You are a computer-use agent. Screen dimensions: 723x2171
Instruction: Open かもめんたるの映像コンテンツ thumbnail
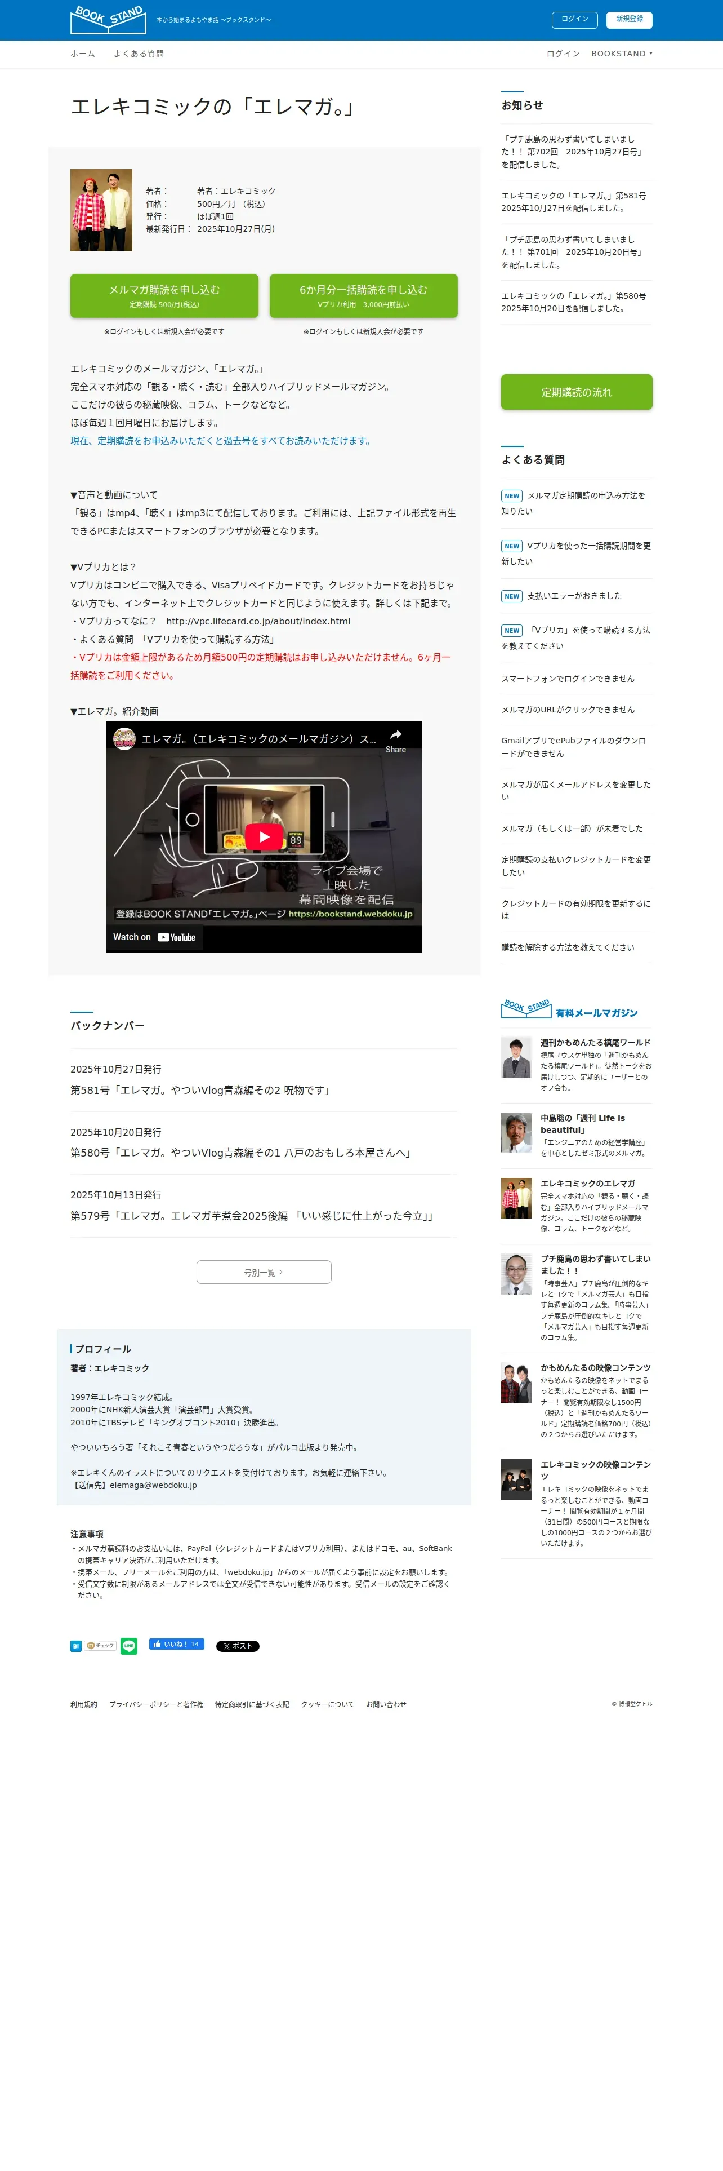516,1382
